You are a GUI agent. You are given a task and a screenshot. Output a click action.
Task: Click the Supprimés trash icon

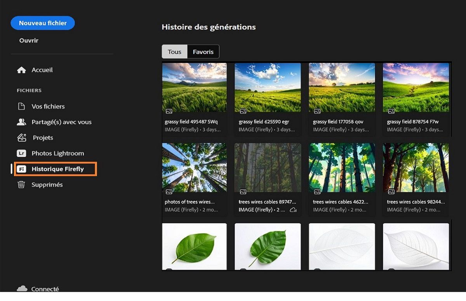click(x=21, y=184)
